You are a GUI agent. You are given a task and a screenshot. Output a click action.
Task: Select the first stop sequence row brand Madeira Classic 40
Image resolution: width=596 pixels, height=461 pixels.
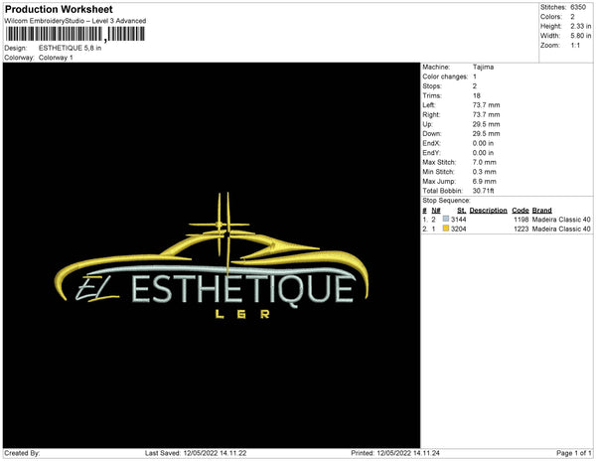[x=561, y=220]
